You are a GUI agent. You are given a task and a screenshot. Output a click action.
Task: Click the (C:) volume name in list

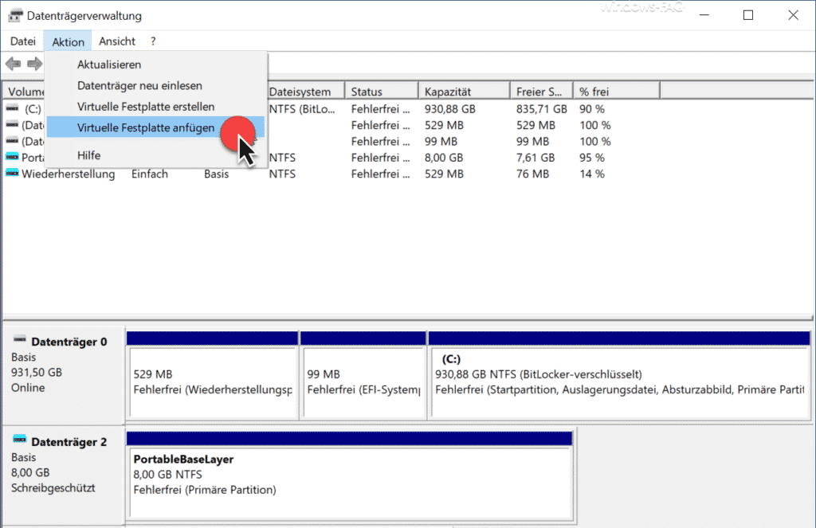[33, 109]
